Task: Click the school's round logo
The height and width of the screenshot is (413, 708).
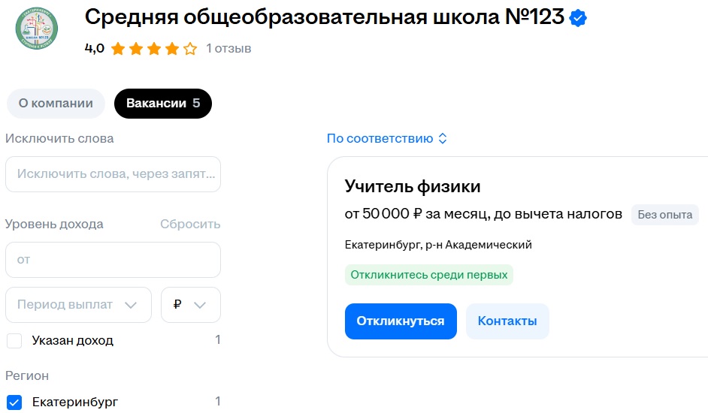Action: pos(37,28)
